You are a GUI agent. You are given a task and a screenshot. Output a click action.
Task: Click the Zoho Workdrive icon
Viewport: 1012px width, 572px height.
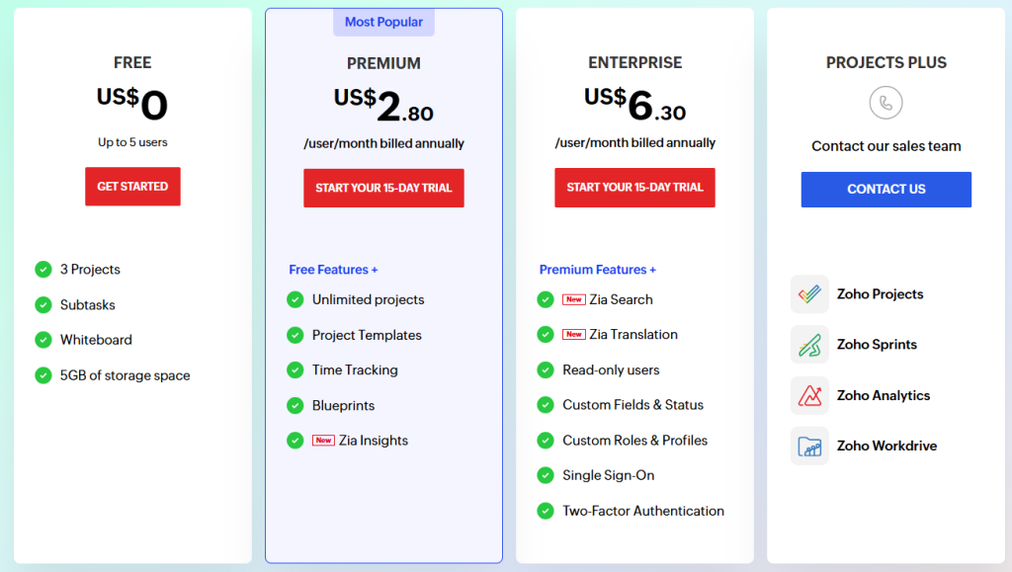tap(809, 446)
